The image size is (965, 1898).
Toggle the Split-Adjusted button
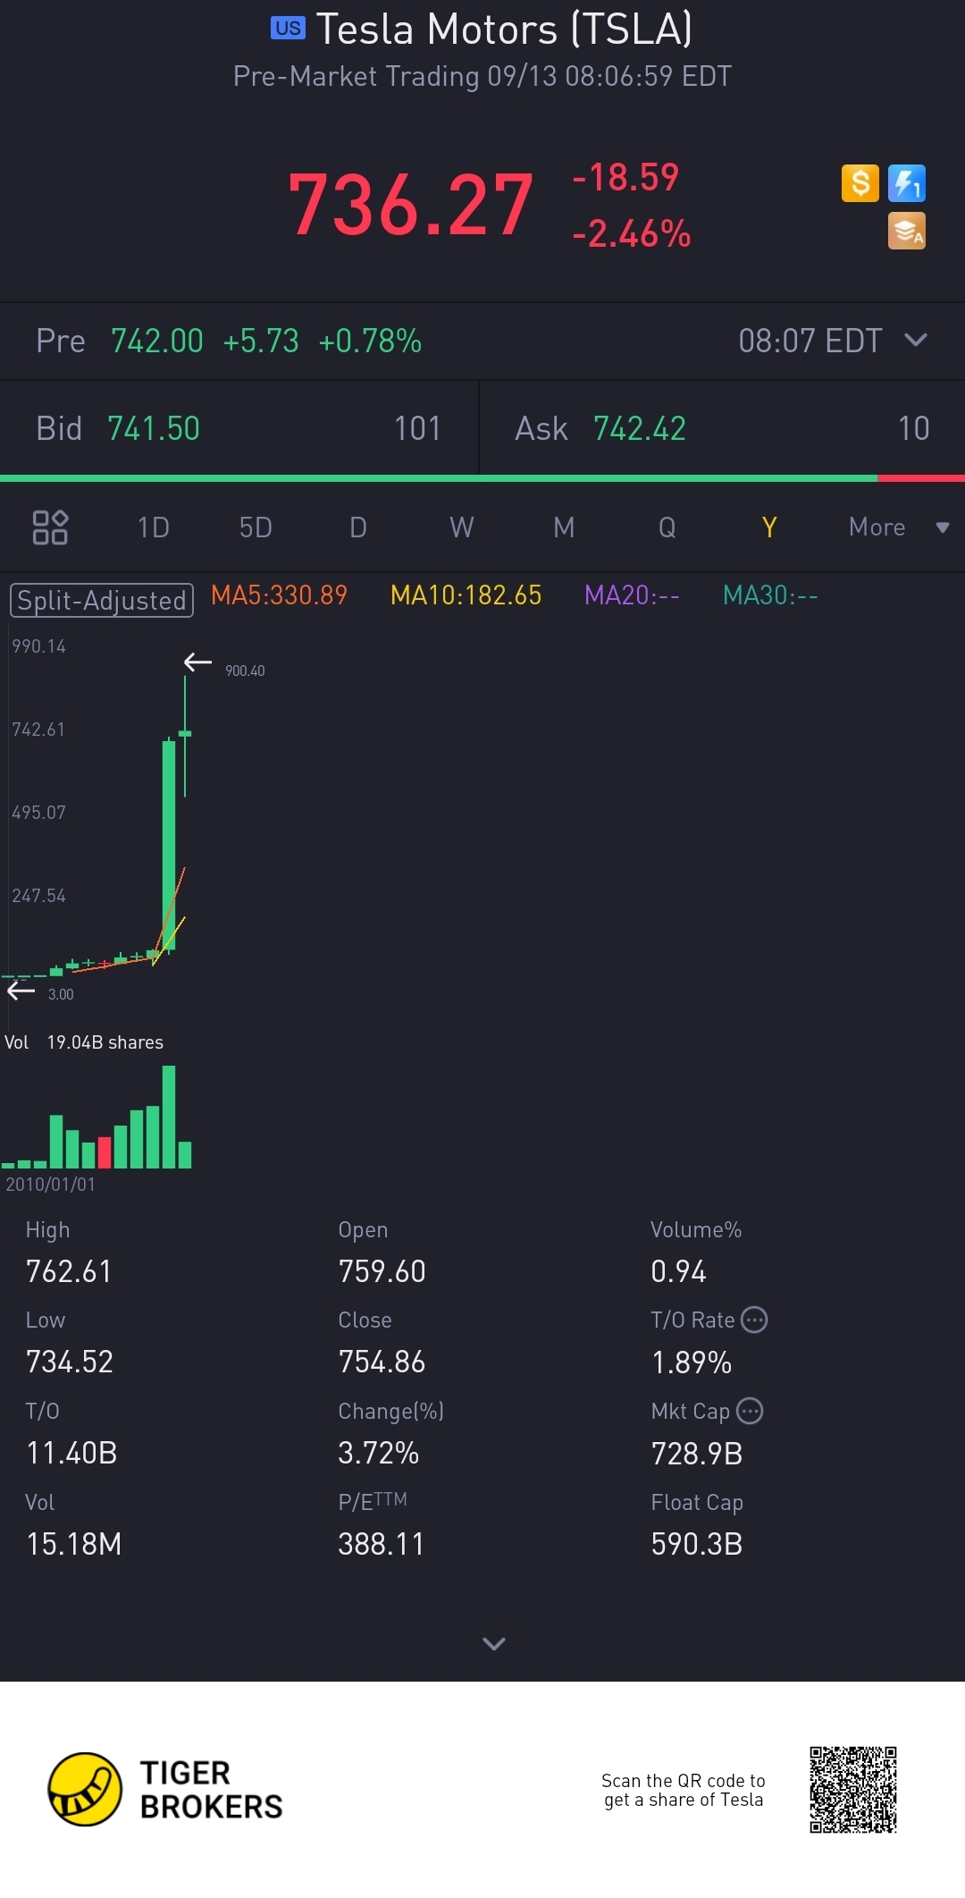coord(102,600)
